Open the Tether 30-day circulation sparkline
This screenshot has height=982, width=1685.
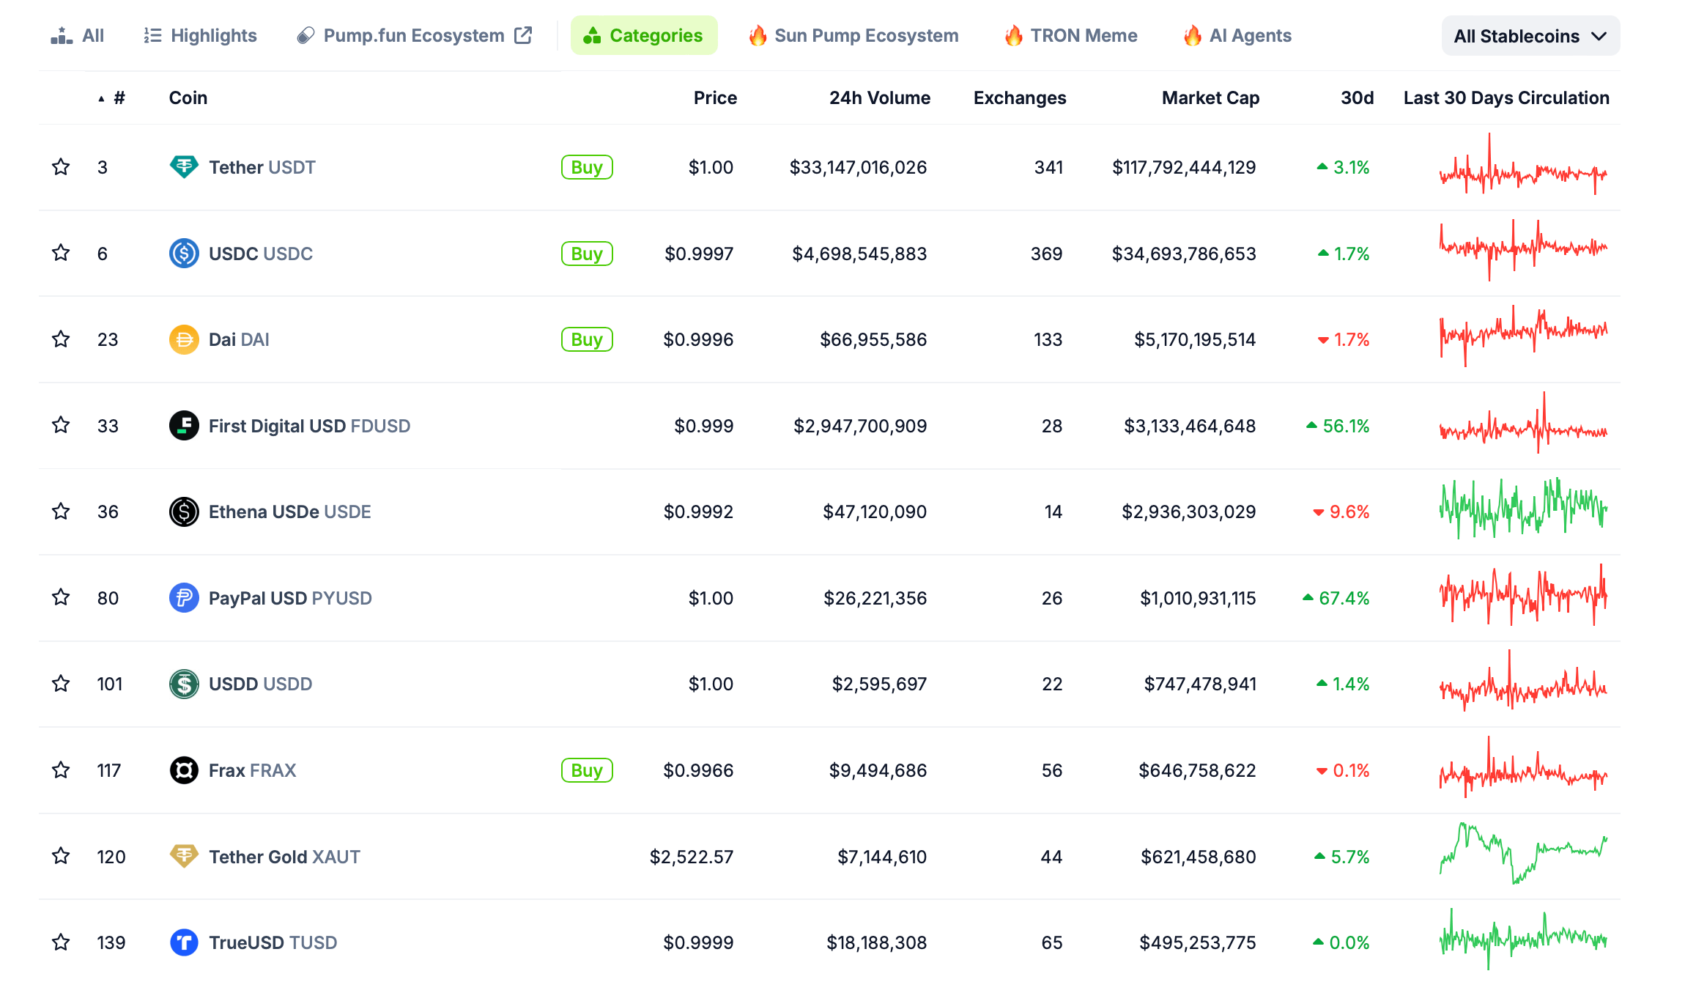[x=1523, y=166]
